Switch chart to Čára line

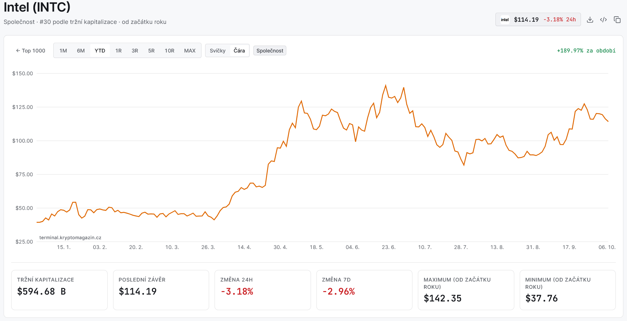(239, 51)
